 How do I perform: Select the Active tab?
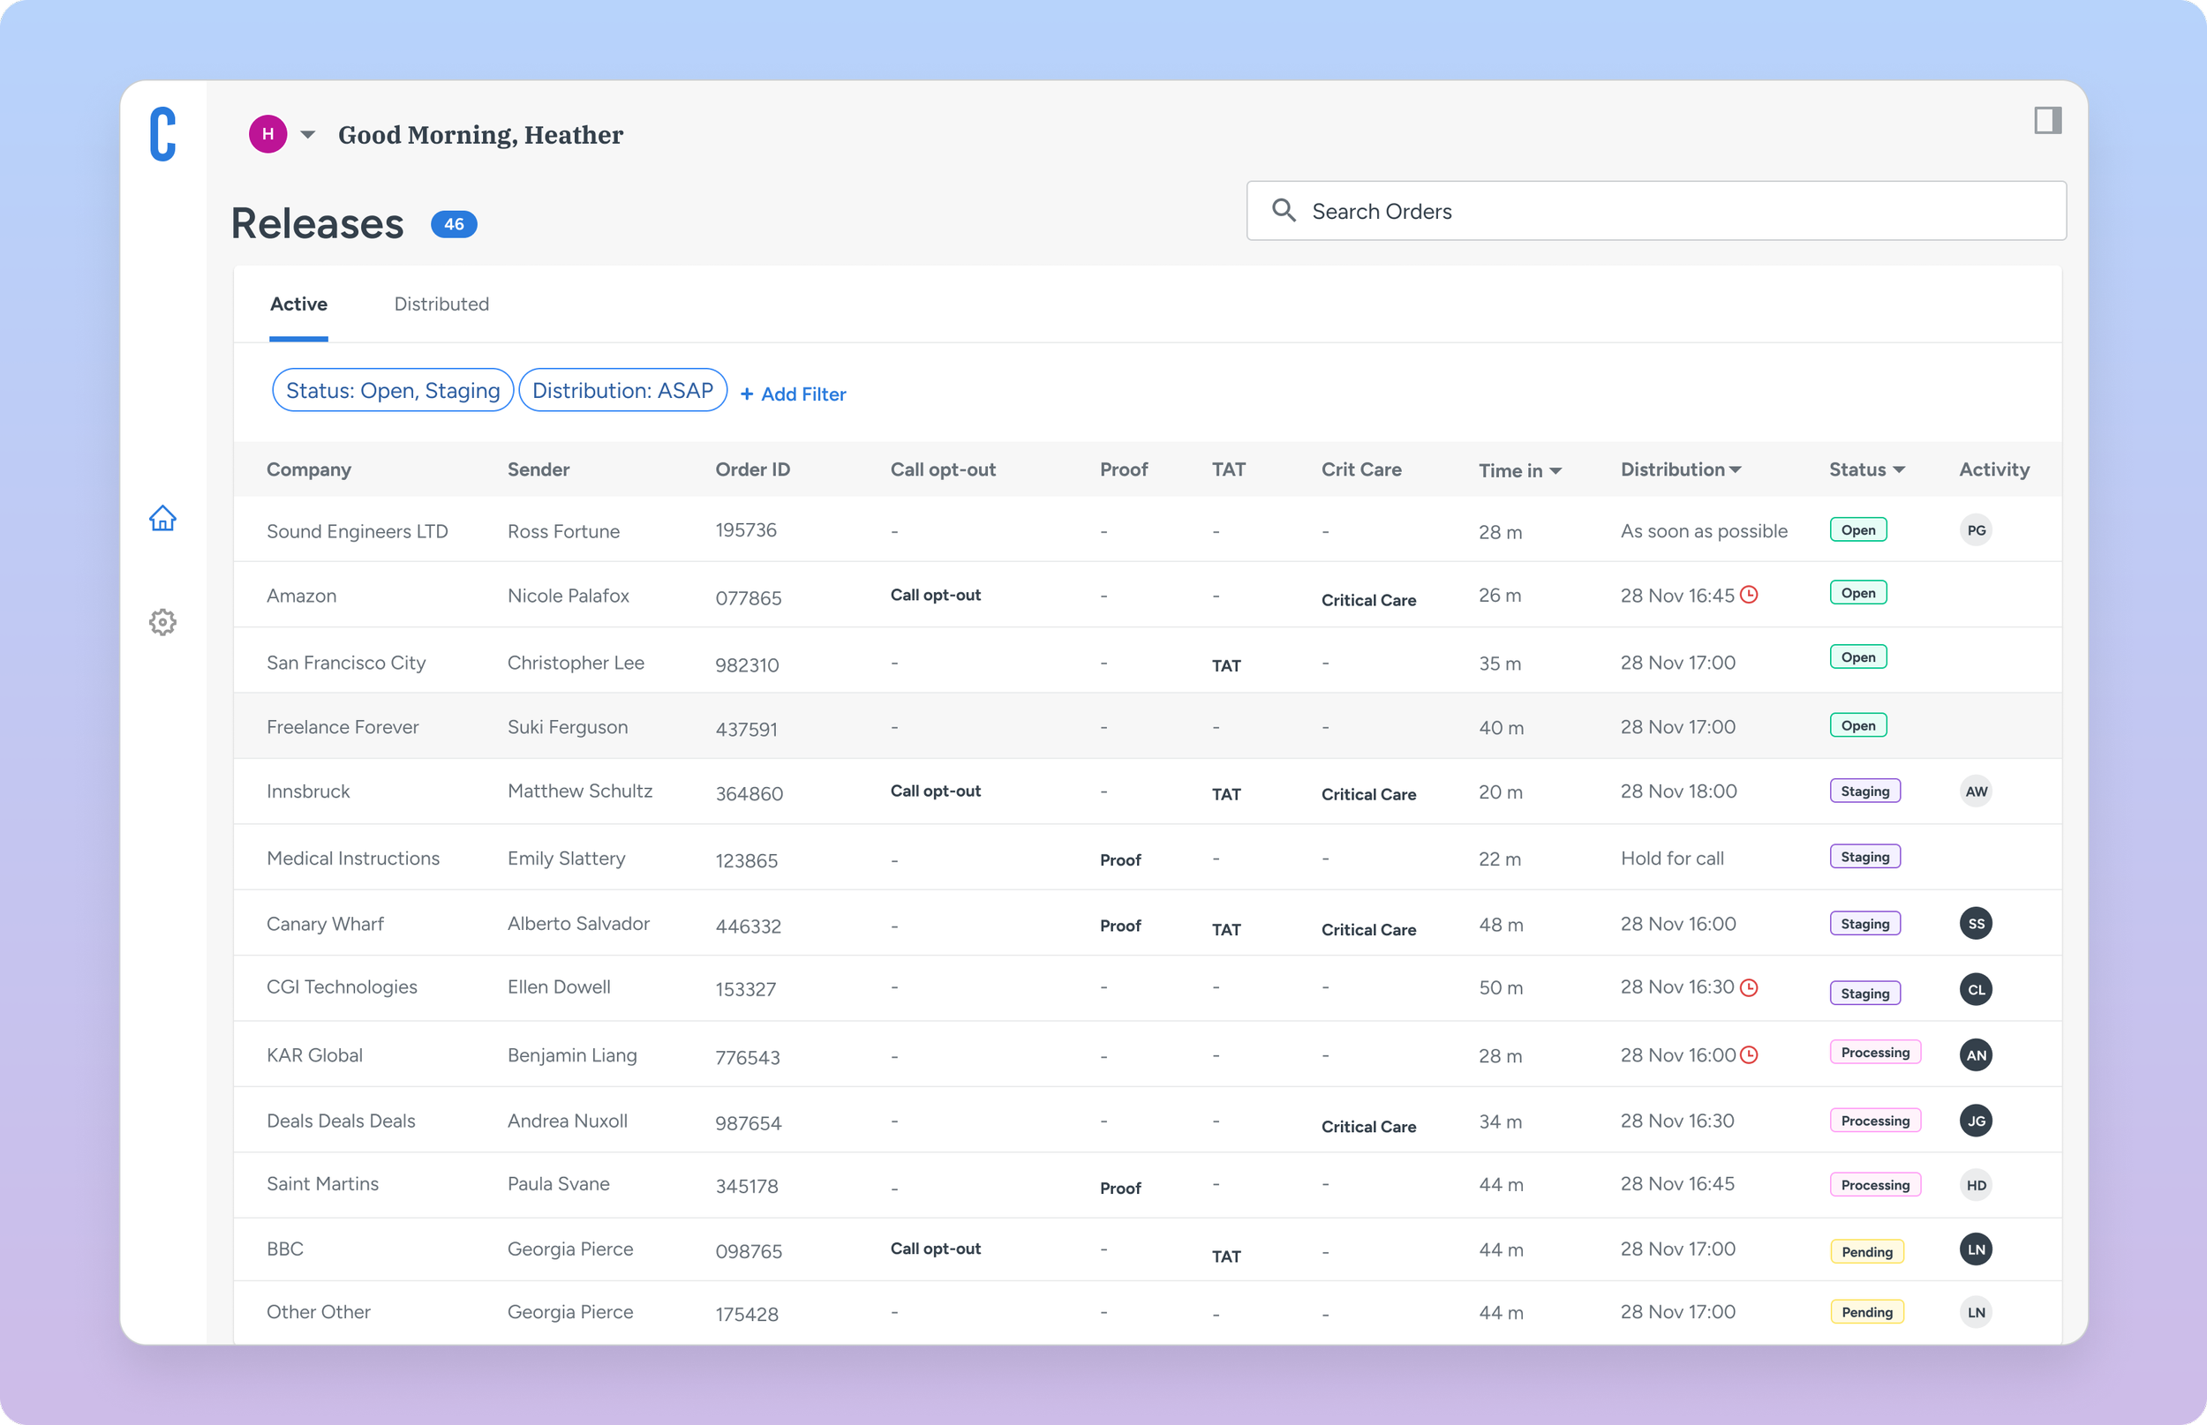click(298, 304)
